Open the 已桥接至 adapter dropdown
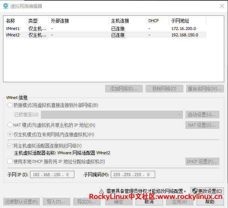Screen dimensions: 228x208 pos(112,115)
